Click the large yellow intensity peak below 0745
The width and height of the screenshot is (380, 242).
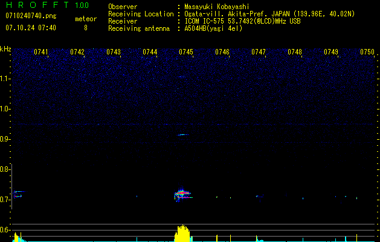coord(182,234)
